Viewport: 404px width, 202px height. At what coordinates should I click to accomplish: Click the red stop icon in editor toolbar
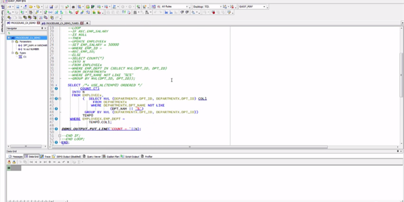click(x=213, y=12)
